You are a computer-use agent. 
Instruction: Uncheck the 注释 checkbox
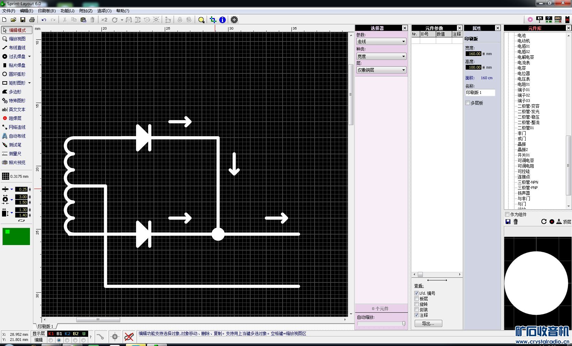(x=416, y=315)
